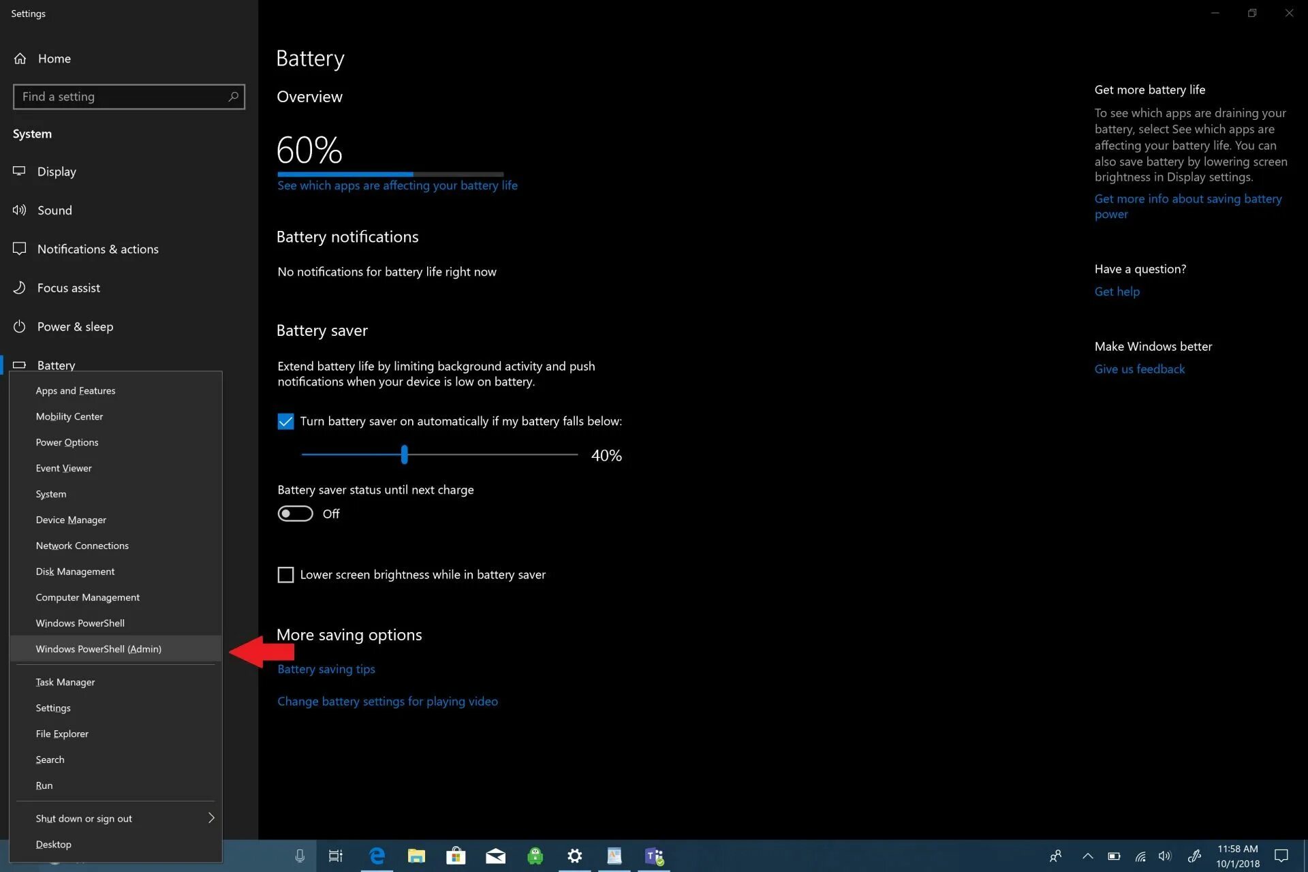1308x872 pixels.
Task: Click the Microsoft Teams taskbar icon
Action: [x=653, y=856]
